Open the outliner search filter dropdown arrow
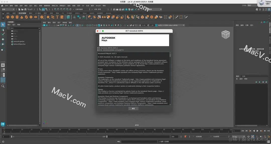The image size is (271, 144). point(39,28)
